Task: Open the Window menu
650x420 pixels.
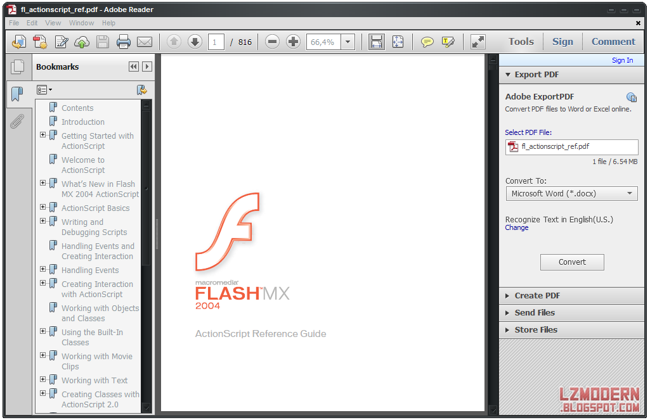Action: pos(81,23)
